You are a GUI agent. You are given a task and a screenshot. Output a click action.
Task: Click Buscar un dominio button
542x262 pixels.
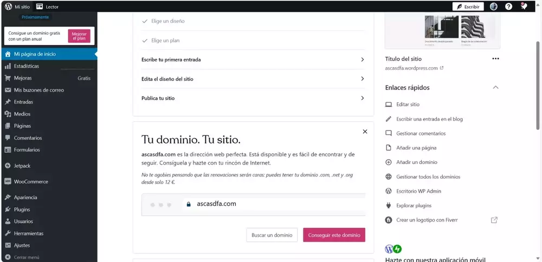pyautogui.click(x=272, y=235)
